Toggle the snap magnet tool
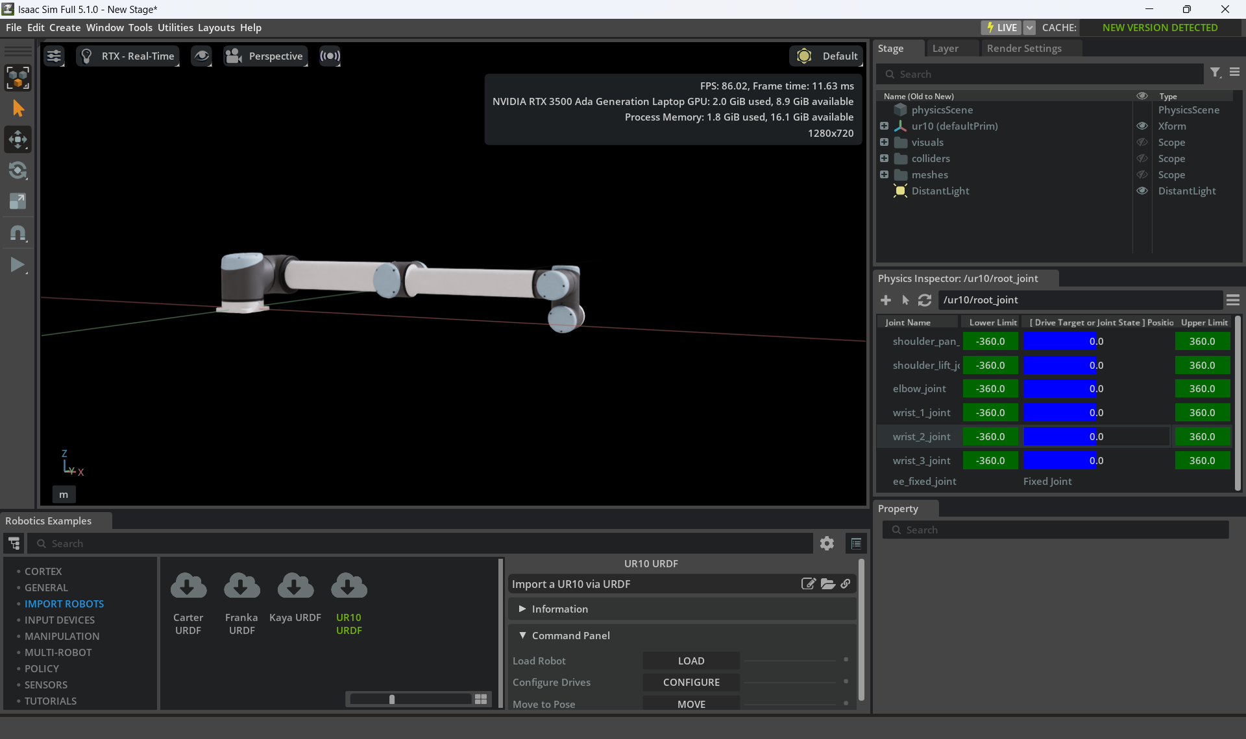This screenshot has width=1246, height=739. pos(18,233)
